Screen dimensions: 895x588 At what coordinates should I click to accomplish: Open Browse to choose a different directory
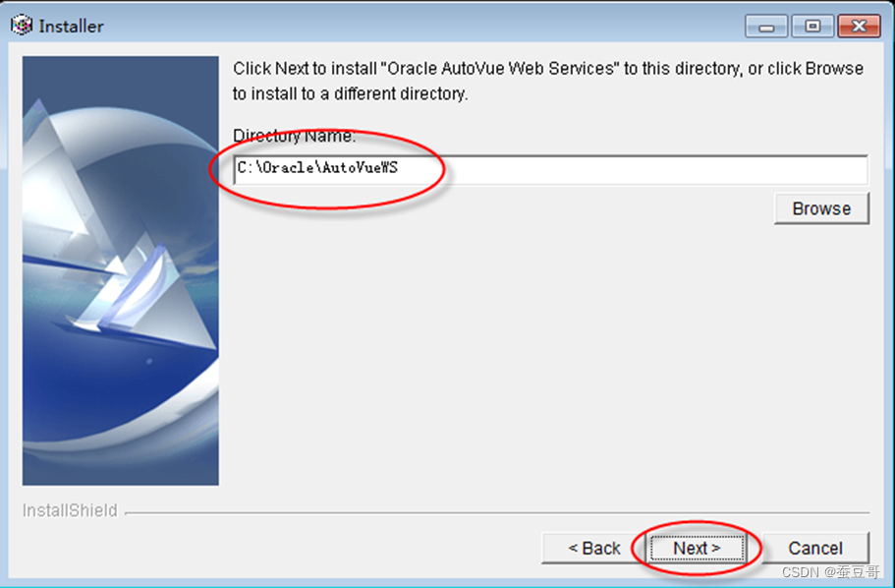(821, 208)
